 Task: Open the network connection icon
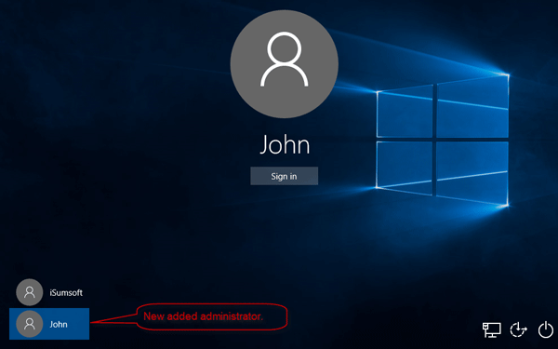click(x=491, y=329)
